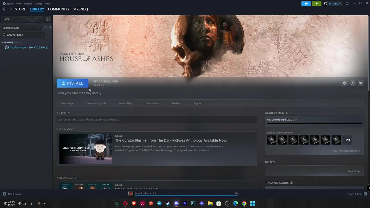This screenshot has height=208, width=370.
Task: Click the achievements progress bar
Action: (314, 124)
